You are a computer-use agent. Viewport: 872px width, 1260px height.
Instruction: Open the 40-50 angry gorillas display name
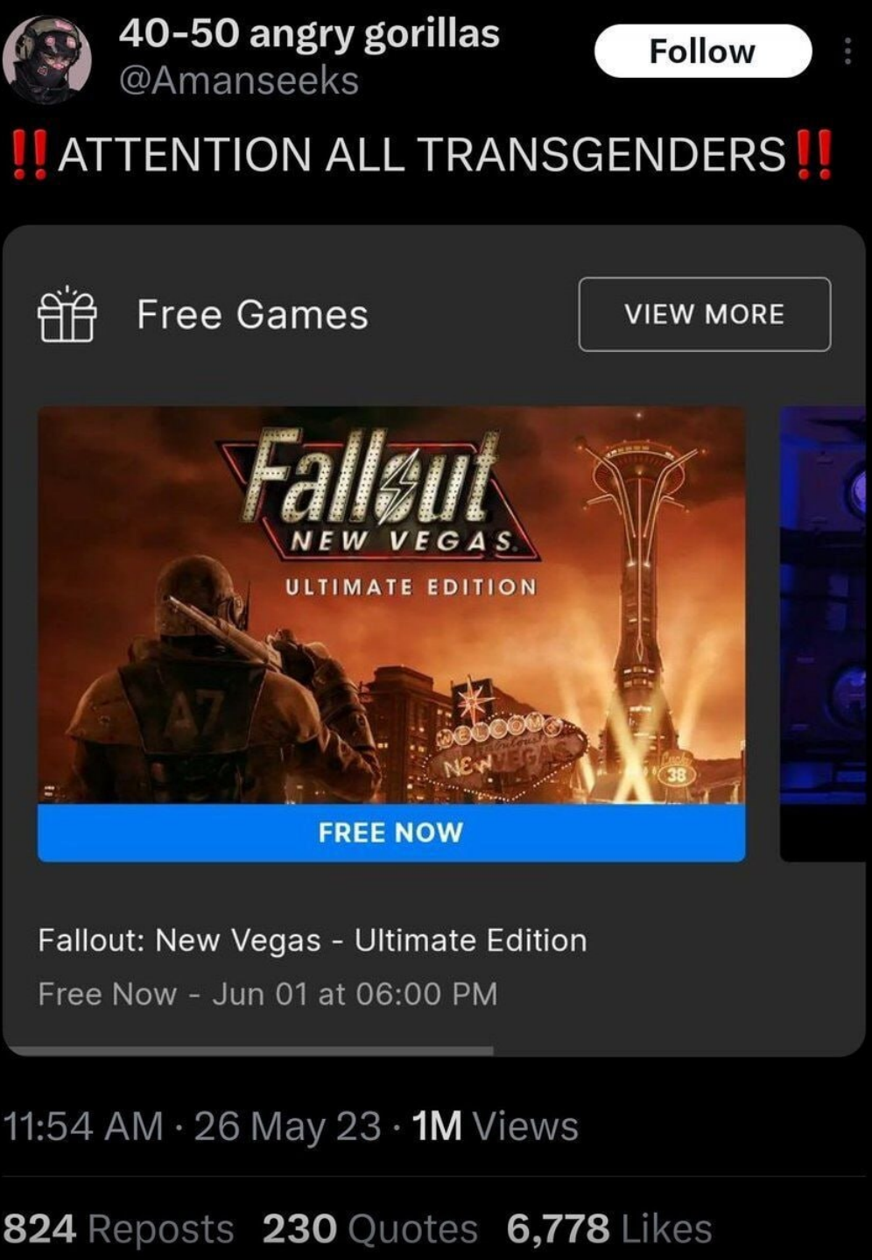click(309, 33)
